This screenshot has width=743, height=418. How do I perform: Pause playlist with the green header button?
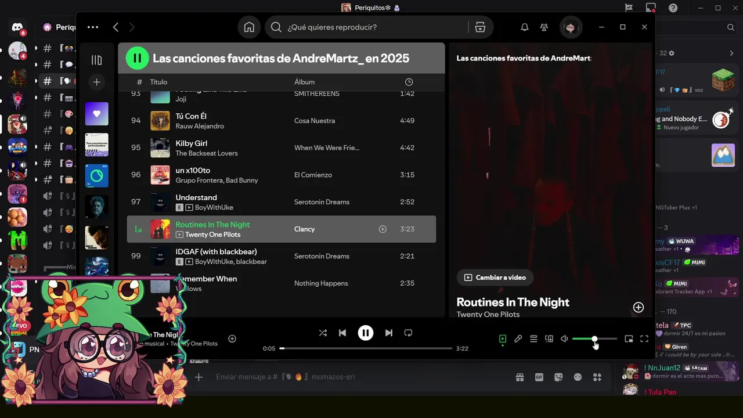pos(137,58)
